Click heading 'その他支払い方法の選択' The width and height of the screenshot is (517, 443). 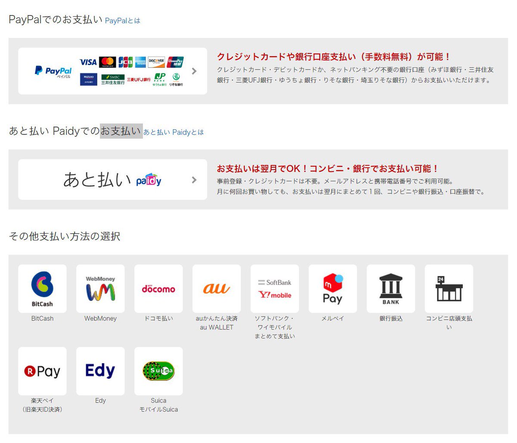[65, 236]
